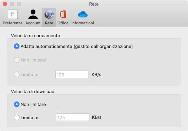Open the Preferenze switch icon
The height and width of the screenshot is (131, 188).
coord(13,14)
